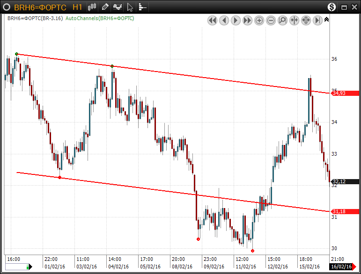Click the BRH6=ФОРТС instrument name
The width and height of the screenshot is (361, 274).
(40, 7)
